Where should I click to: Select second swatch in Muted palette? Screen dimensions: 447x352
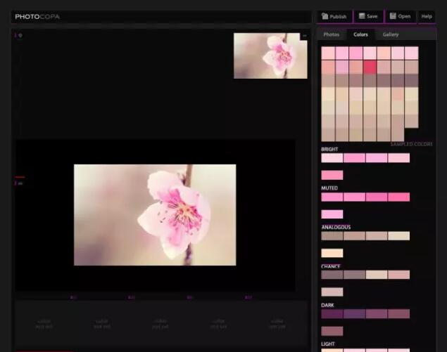[x=354, y=197]
